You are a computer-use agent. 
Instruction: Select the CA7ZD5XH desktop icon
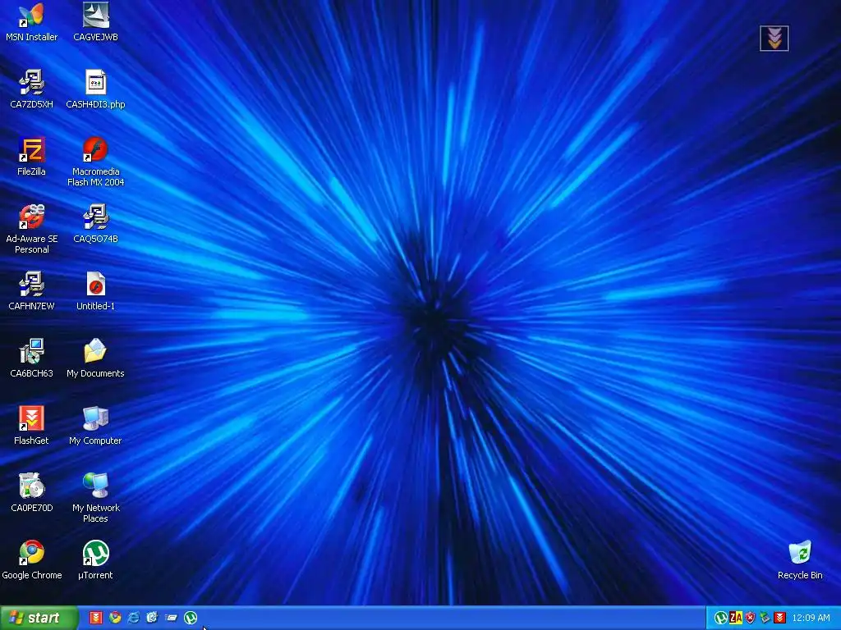pos(32,89)
